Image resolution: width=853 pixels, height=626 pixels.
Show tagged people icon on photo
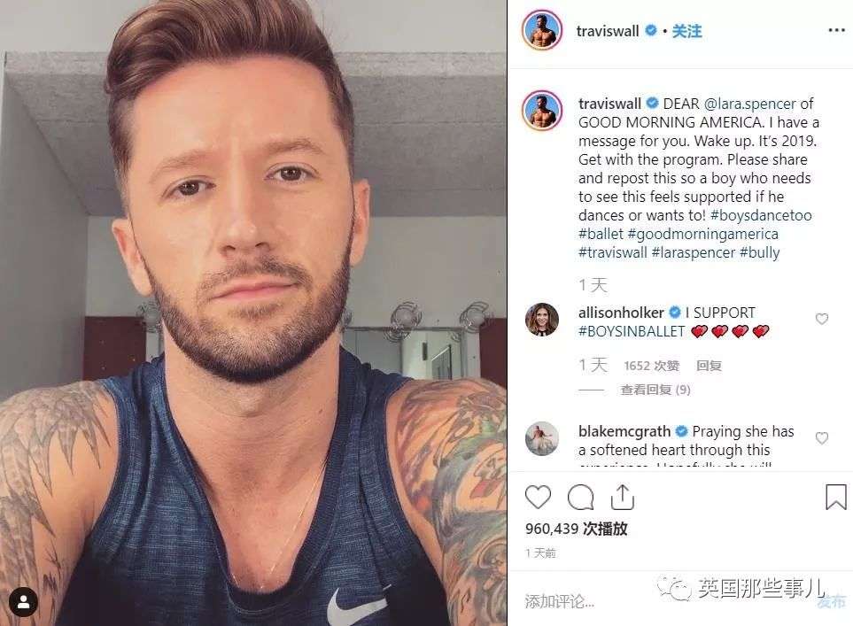[23, 601]
